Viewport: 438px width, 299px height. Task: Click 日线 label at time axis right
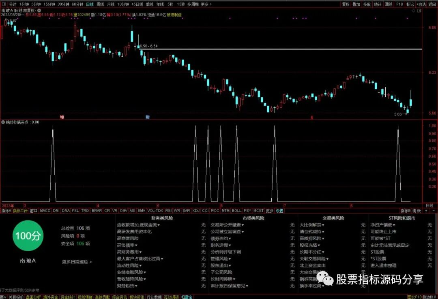(429, 206)
